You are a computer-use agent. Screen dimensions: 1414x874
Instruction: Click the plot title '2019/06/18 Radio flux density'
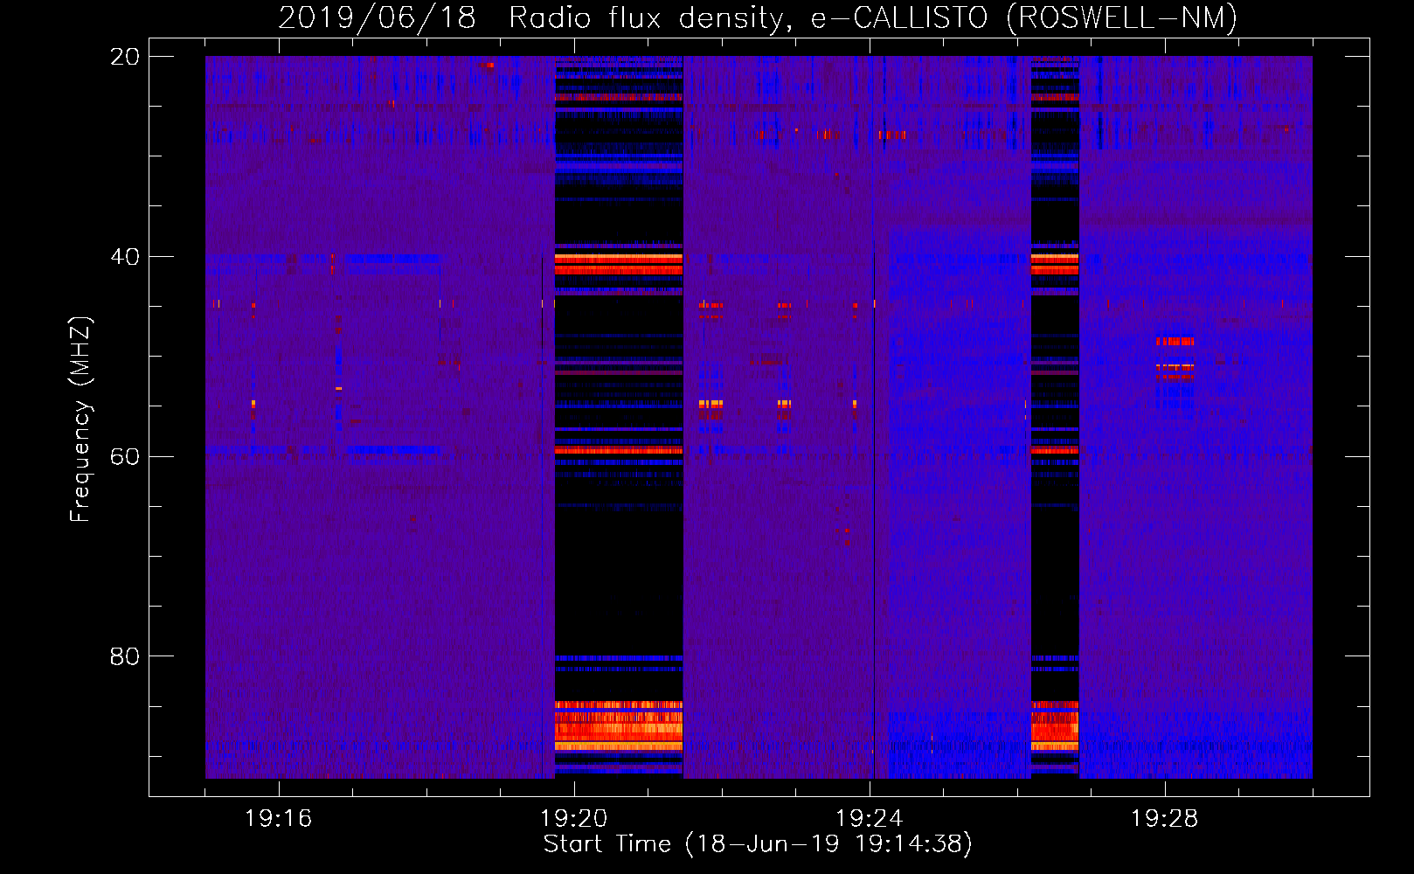pos(758,17)
